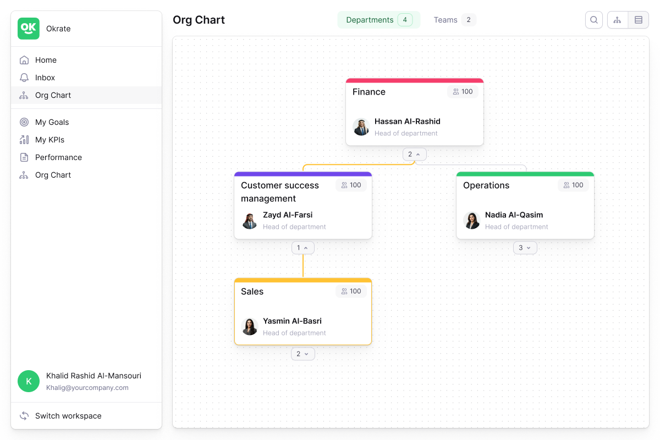660x440 pixels.
Task: Click the Performance document icon
Action: click(x=24, y=157)
